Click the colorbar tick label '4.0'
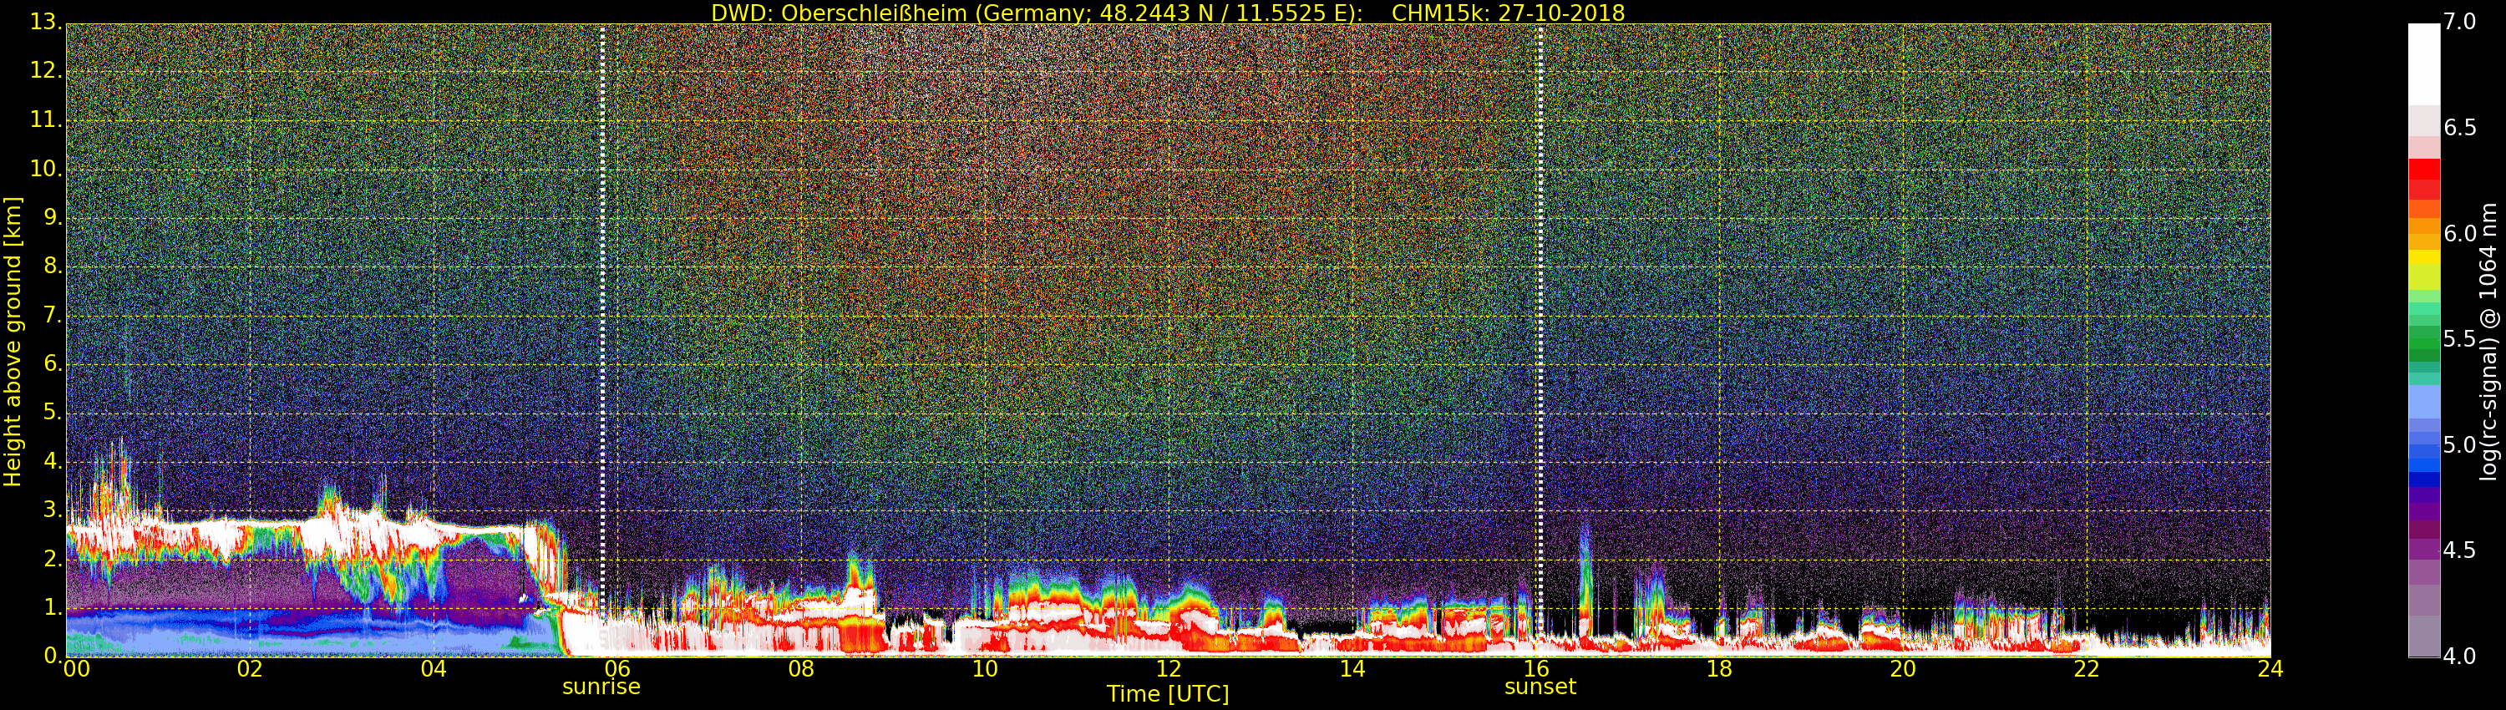 [x=2459, y=657]
